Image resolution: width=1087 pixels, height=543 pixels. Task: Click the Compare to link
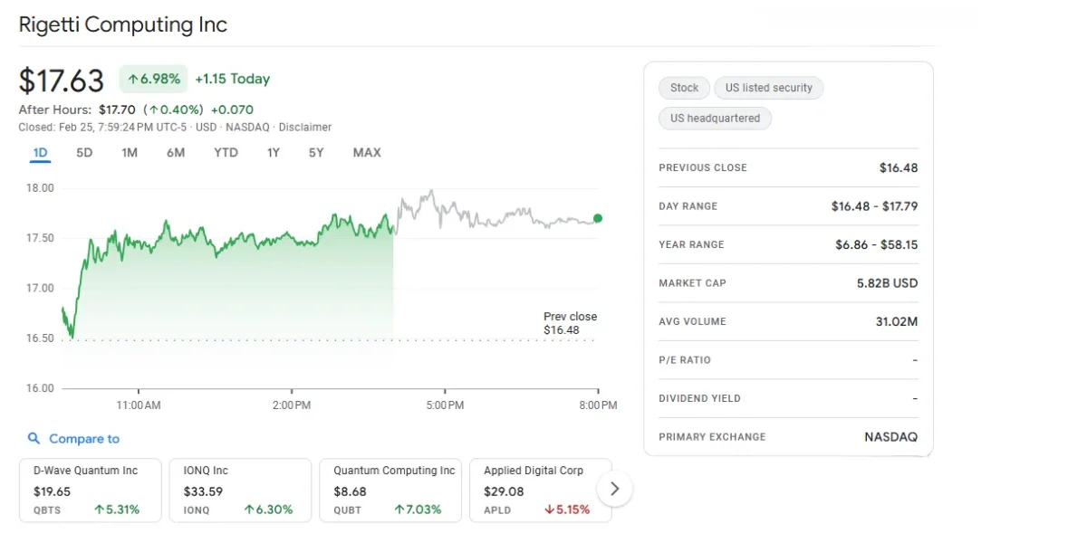pyautogui.click(x=84, y=439)
